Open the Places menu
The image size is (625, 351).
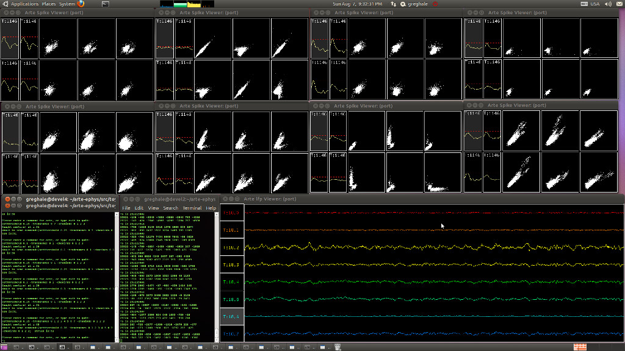coord(49,4)
